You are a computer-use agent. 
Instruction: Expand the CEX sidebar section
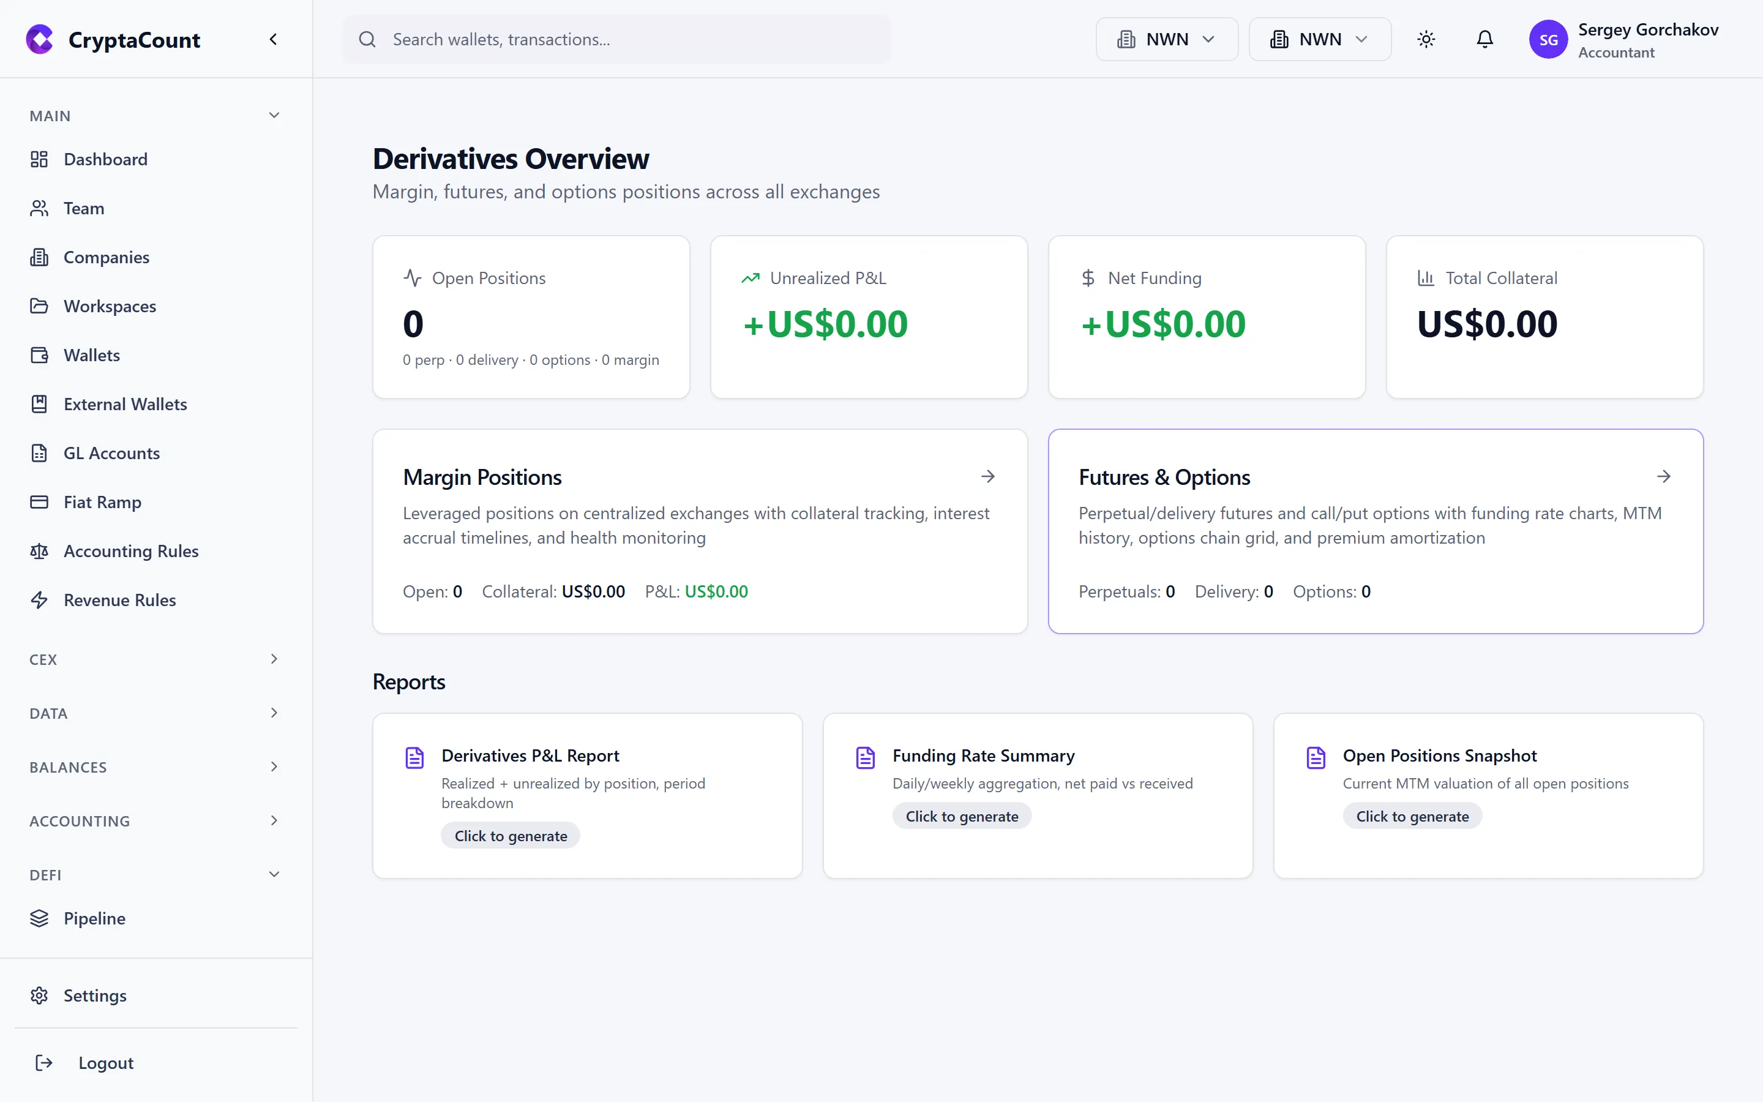pos(153,659)
